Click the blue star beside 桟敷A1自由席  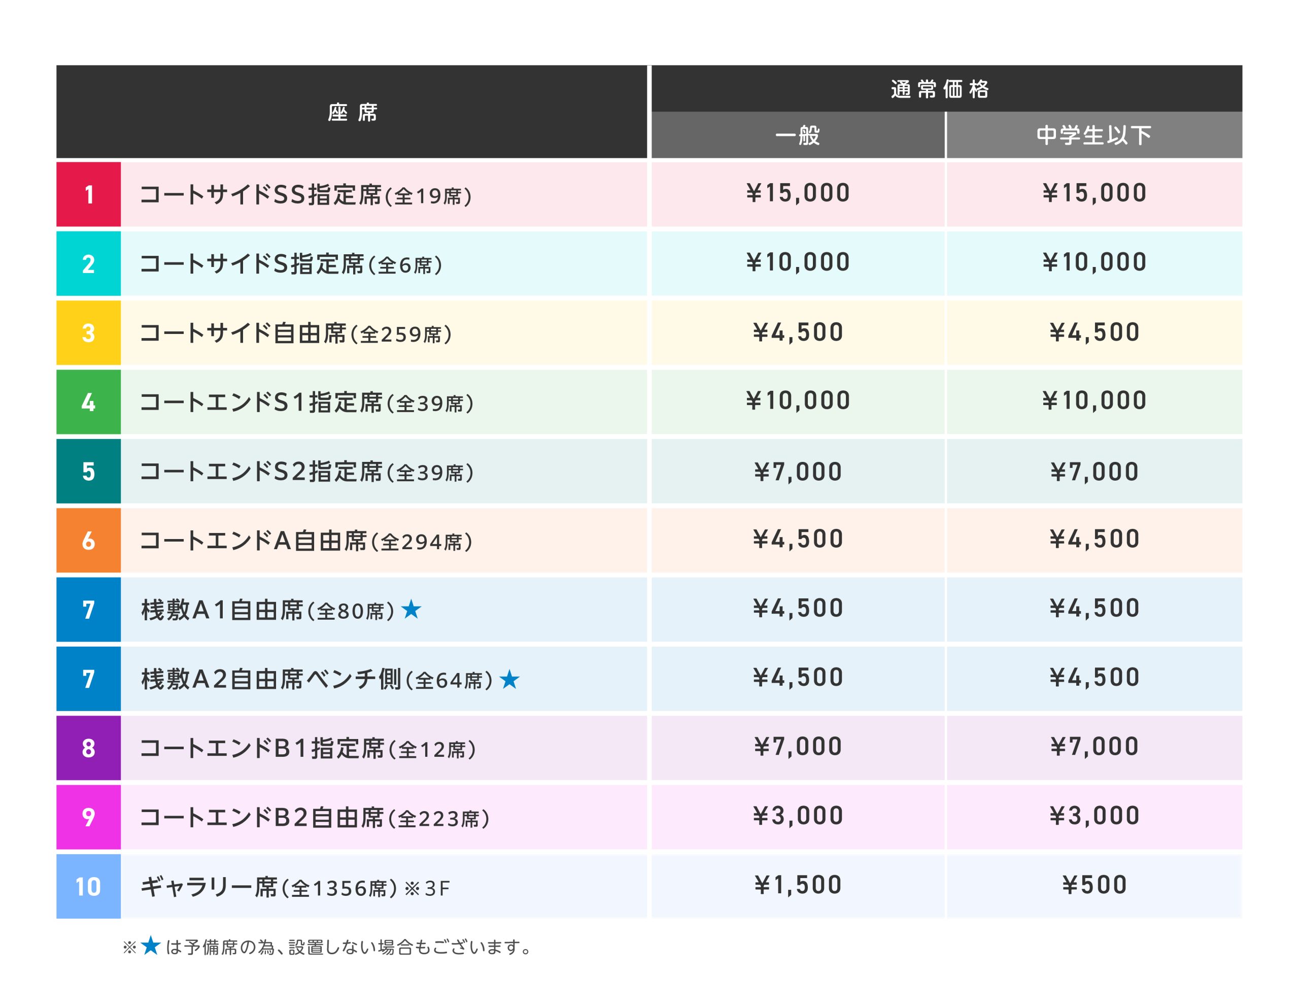[411, 610]
